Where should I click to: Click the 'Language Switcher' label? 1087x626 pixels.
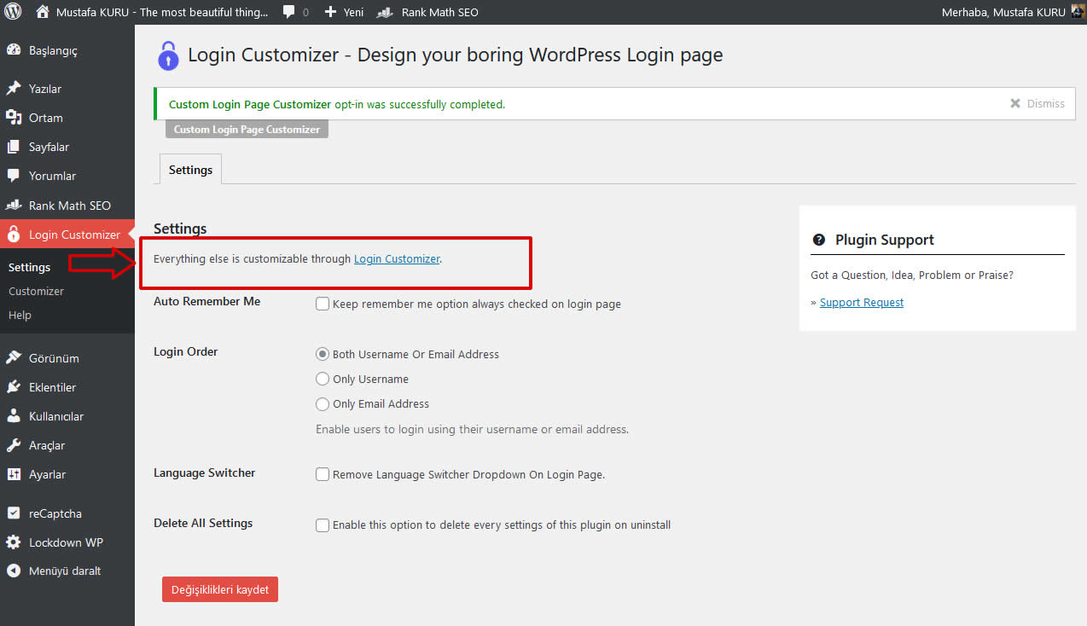coord(205,472)
